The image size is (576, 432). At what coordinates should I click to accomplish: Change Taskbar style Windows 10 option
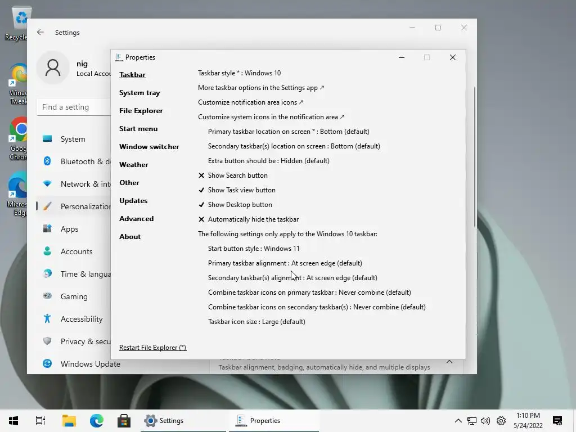(x=239, y=73)
